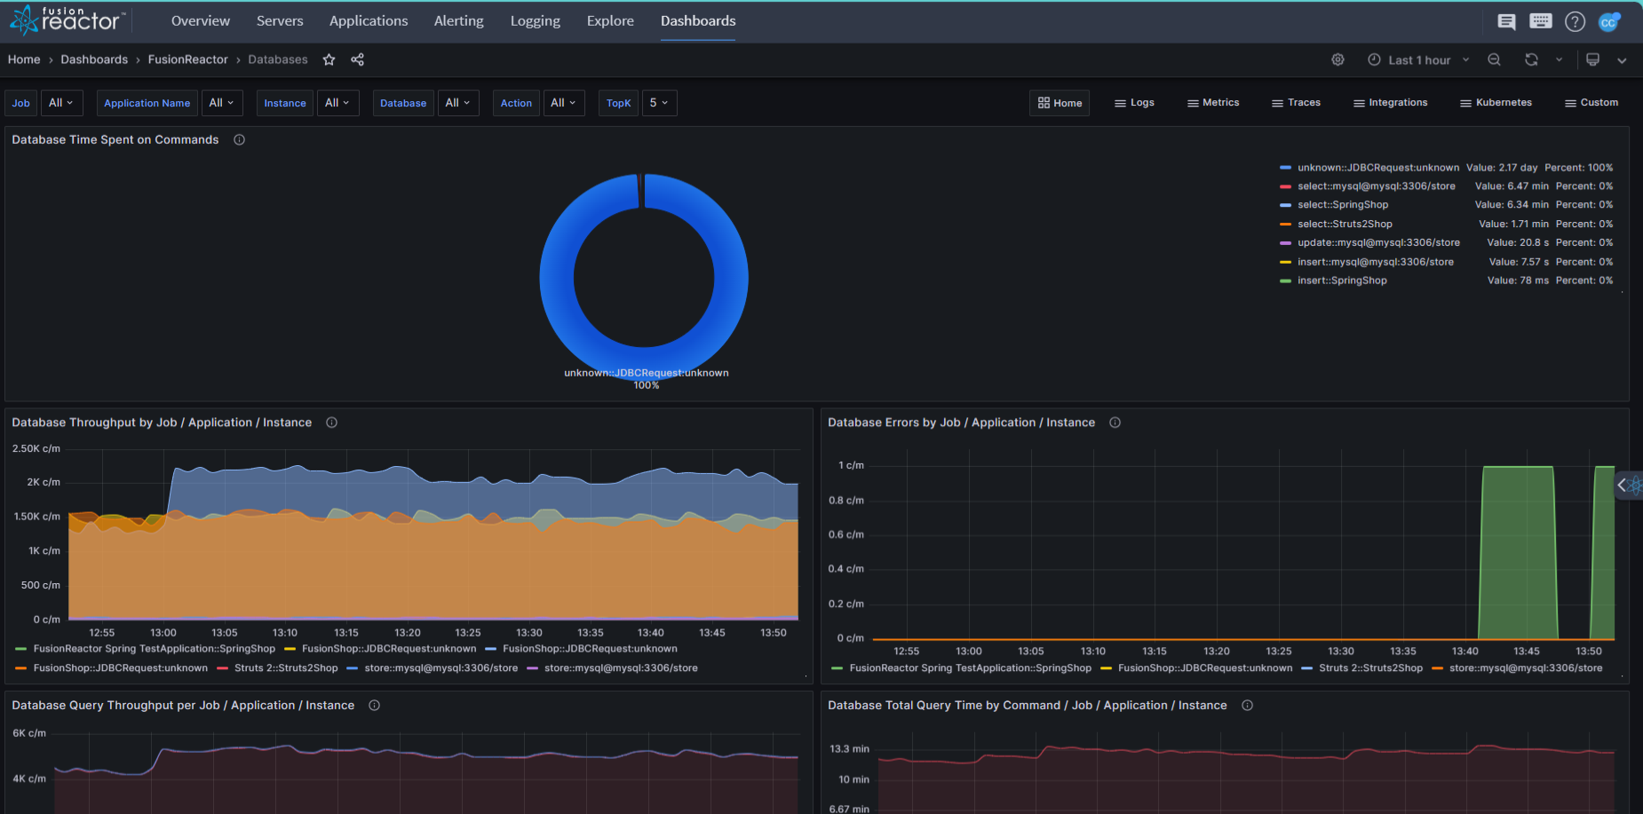This screenshot has width=1643, height=814.
Task: Expand the top toolbar collapse chevron
Action: (1622, 60)
